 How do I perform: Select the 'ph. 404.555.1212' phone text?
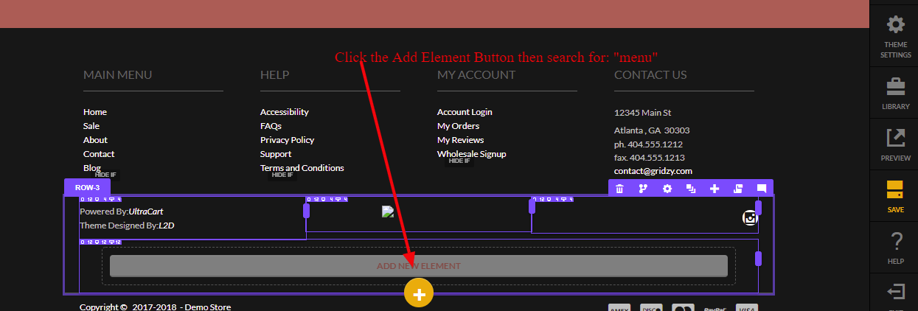click(x=648, y=144)
